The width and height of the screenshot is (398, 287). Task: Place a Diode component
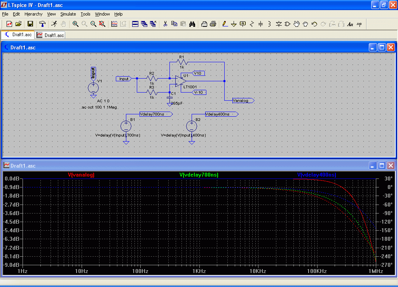[279, 24]
